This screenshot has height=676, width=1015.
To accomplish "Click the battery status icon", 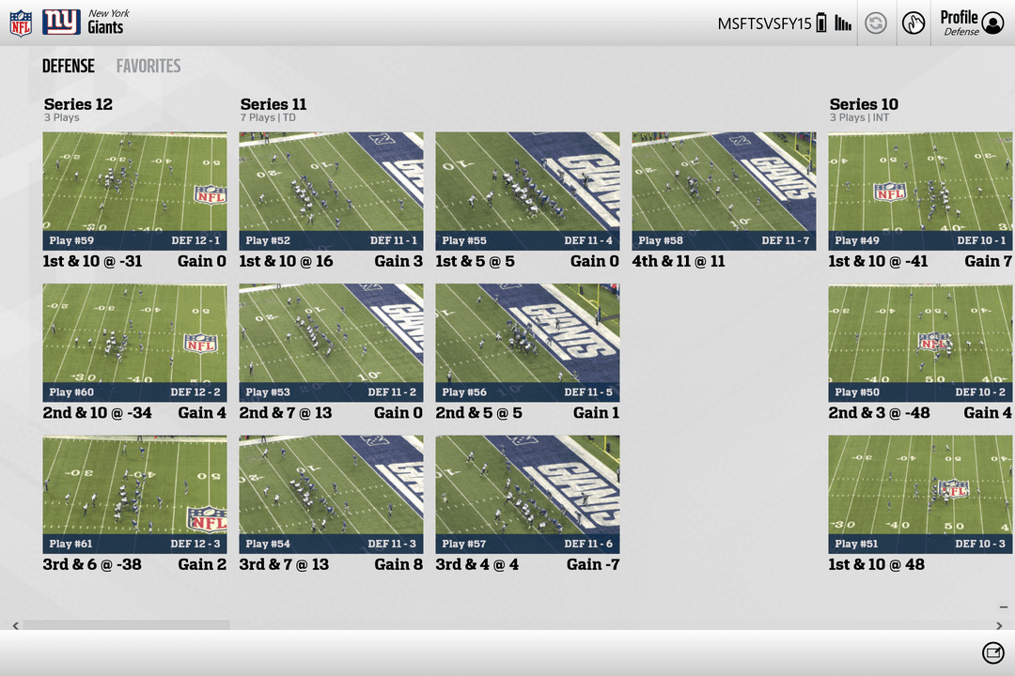I will click(x=821, y=23).
